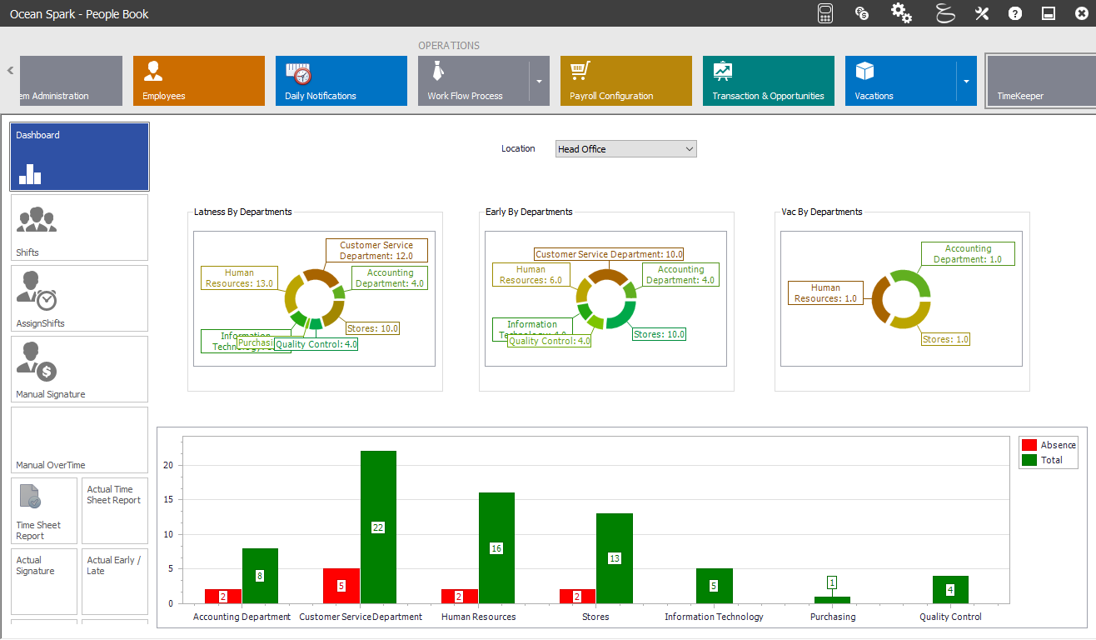
Task: Click the Customer Service red absence bar
Action: coord(341,586)
